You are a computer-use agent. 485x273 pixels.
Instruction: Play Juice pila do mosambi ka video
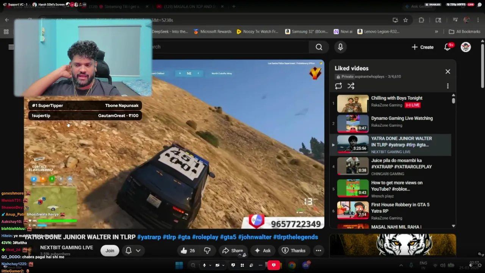click(390, 166)
